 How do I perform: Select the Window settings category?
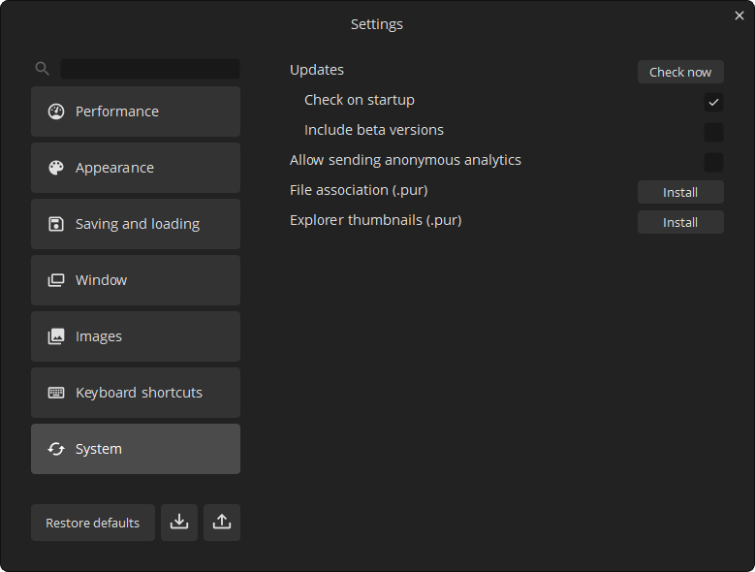[136, 281]
